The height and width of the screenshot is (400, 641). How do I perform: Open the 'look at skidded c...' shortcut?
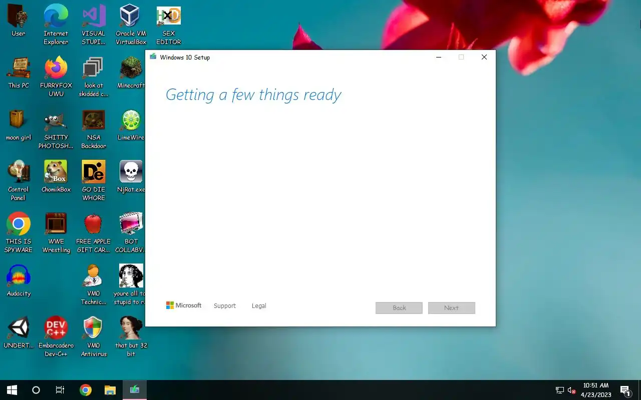[94, 76]
